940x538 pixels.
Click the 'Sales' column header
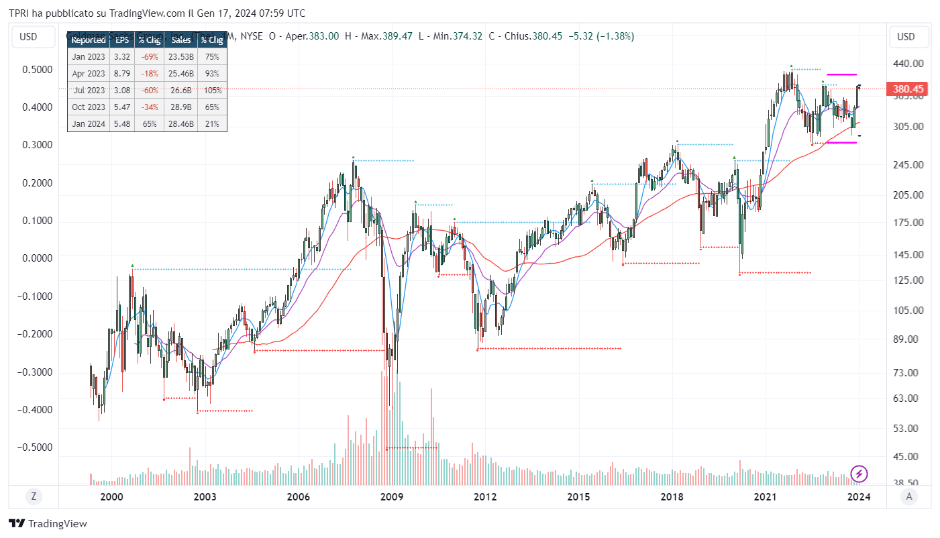(181, 40)
